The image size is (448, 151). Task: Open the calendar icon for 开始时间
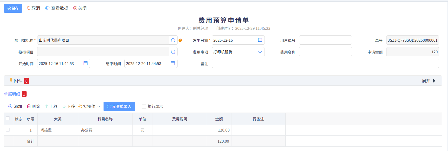click(85, 63)
